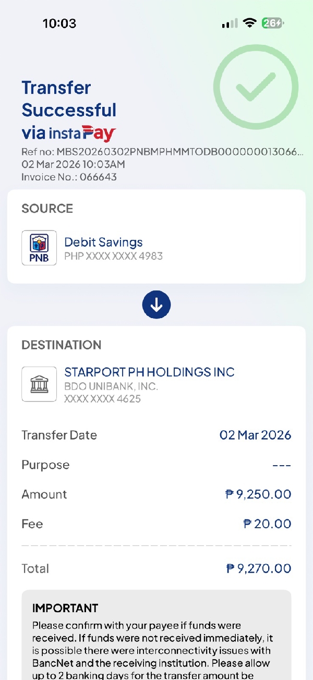Tap the IMPORTANT notice heading

(65, 608)
